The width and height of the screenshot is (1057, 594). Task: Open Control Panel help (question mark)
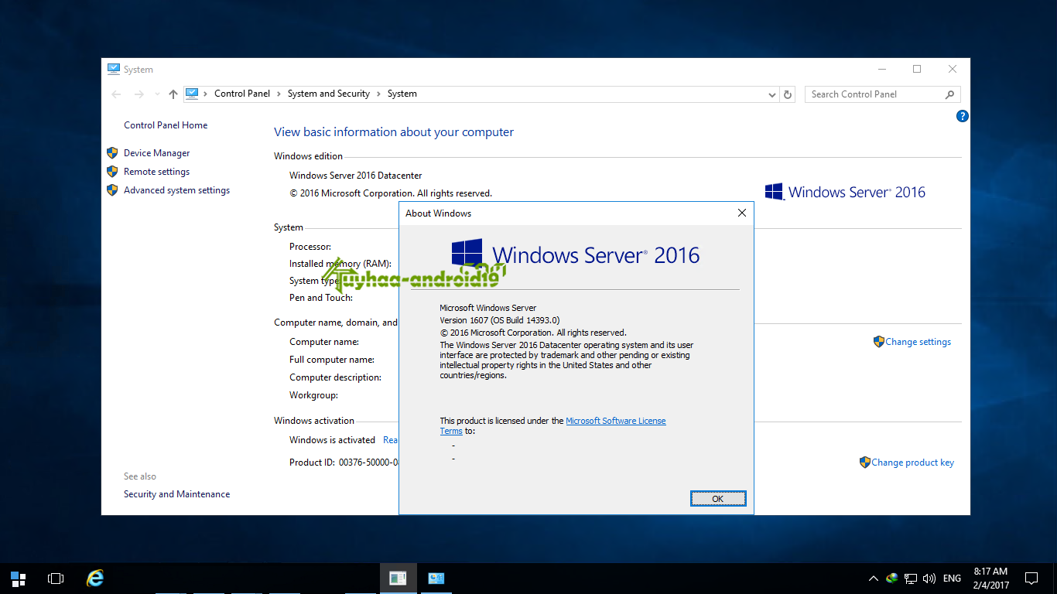pyautogui.click(x=963, y=116)
